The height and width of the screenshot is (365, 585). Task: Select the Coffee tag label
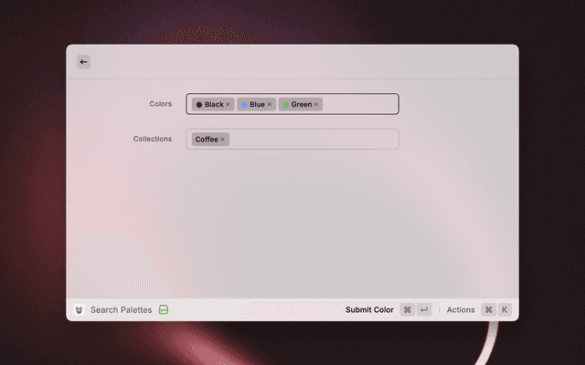[207, 140]
